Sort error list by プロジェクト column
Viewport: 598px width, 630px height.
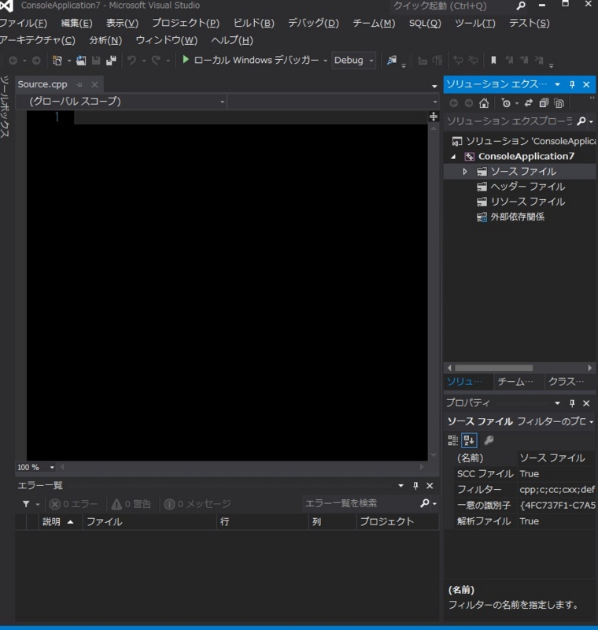click(397, 521)
